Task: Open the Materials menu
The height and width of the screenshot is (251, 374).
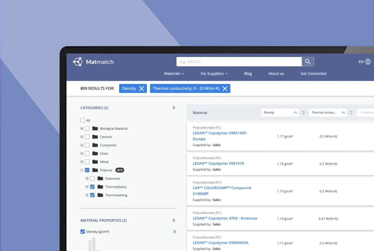Action: click(x=174, y=73)
